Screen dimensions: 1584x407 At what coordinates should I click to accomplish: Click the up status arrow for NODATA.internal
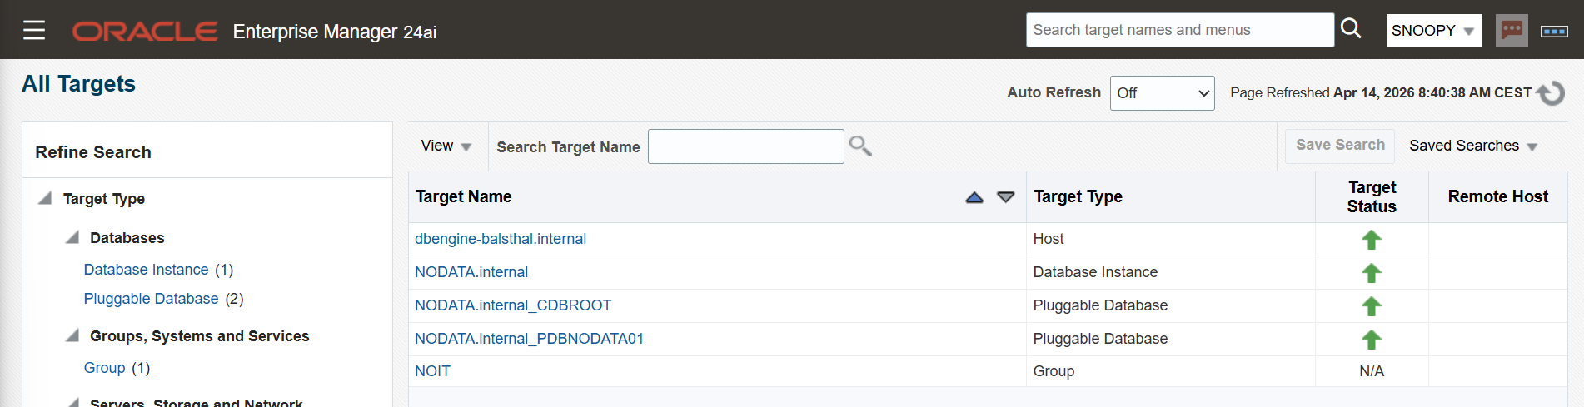1372,273
